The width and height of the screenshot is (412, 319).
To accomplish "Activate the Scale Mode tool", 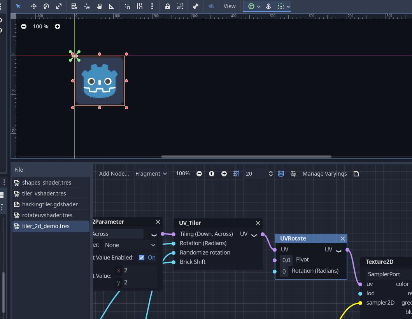I will pyautogui.click(x=59, y=6).
